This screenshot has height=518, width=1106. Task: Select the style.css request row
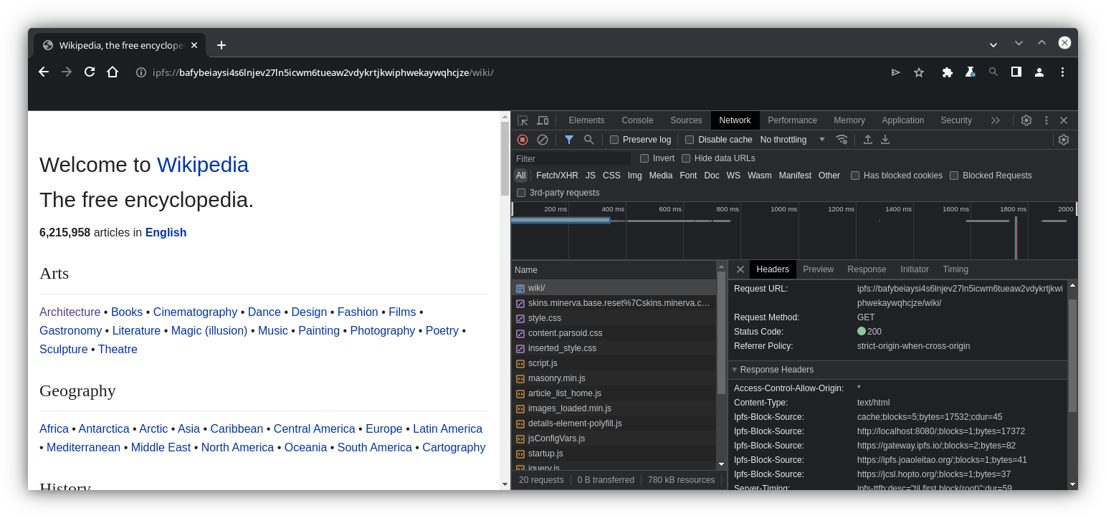click(x=614, y=318)
